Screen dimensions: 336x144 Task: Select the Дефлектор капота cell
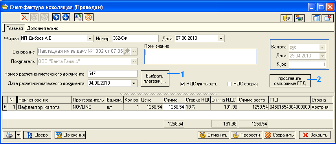point(44,107)
